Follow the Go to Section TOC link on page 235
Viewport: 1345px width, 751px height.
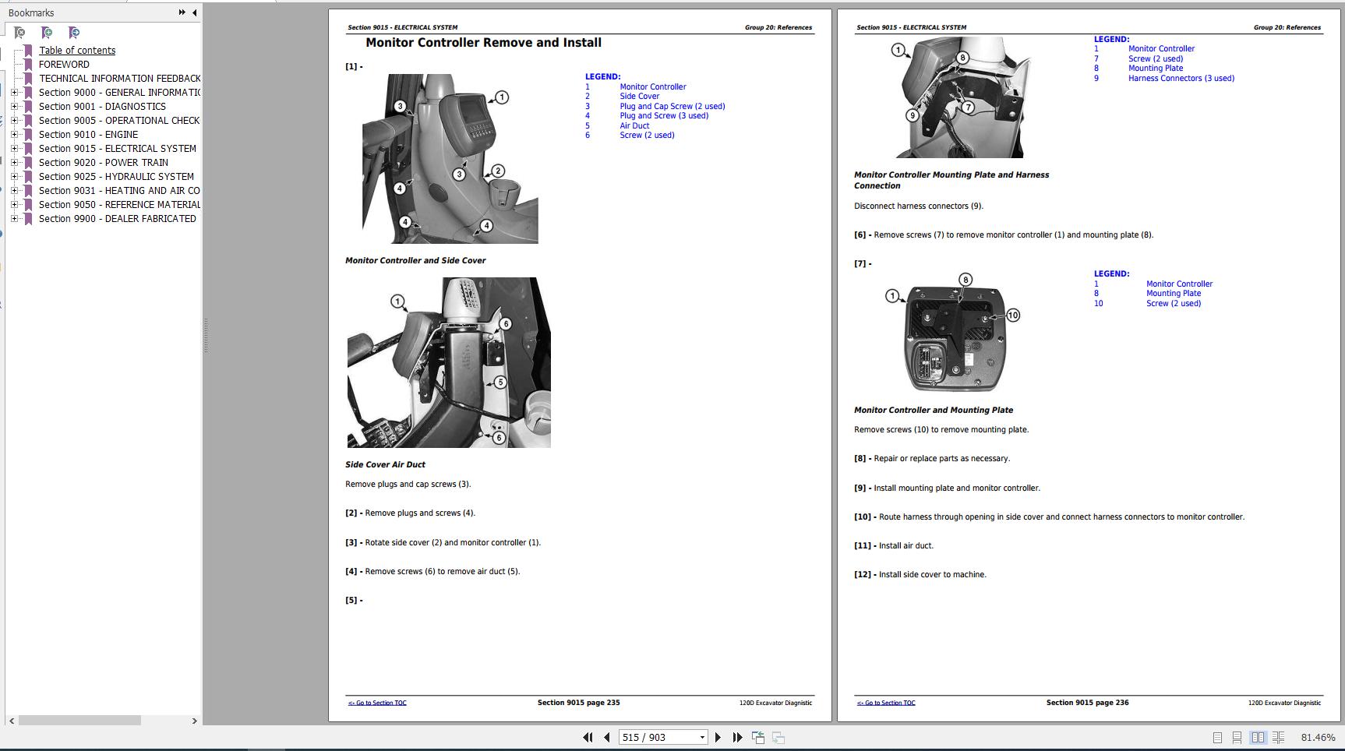point(377,703)
